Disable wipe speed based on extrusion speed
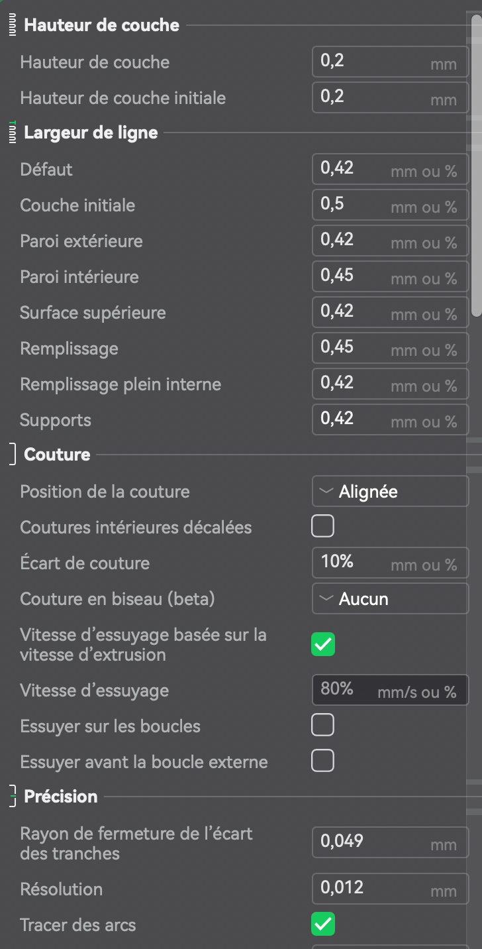 point(323,645)
